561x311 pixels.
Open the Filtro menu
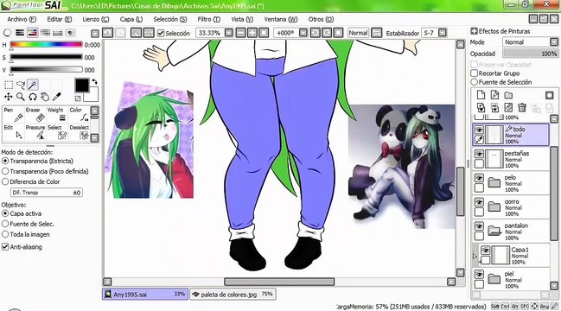209,19
